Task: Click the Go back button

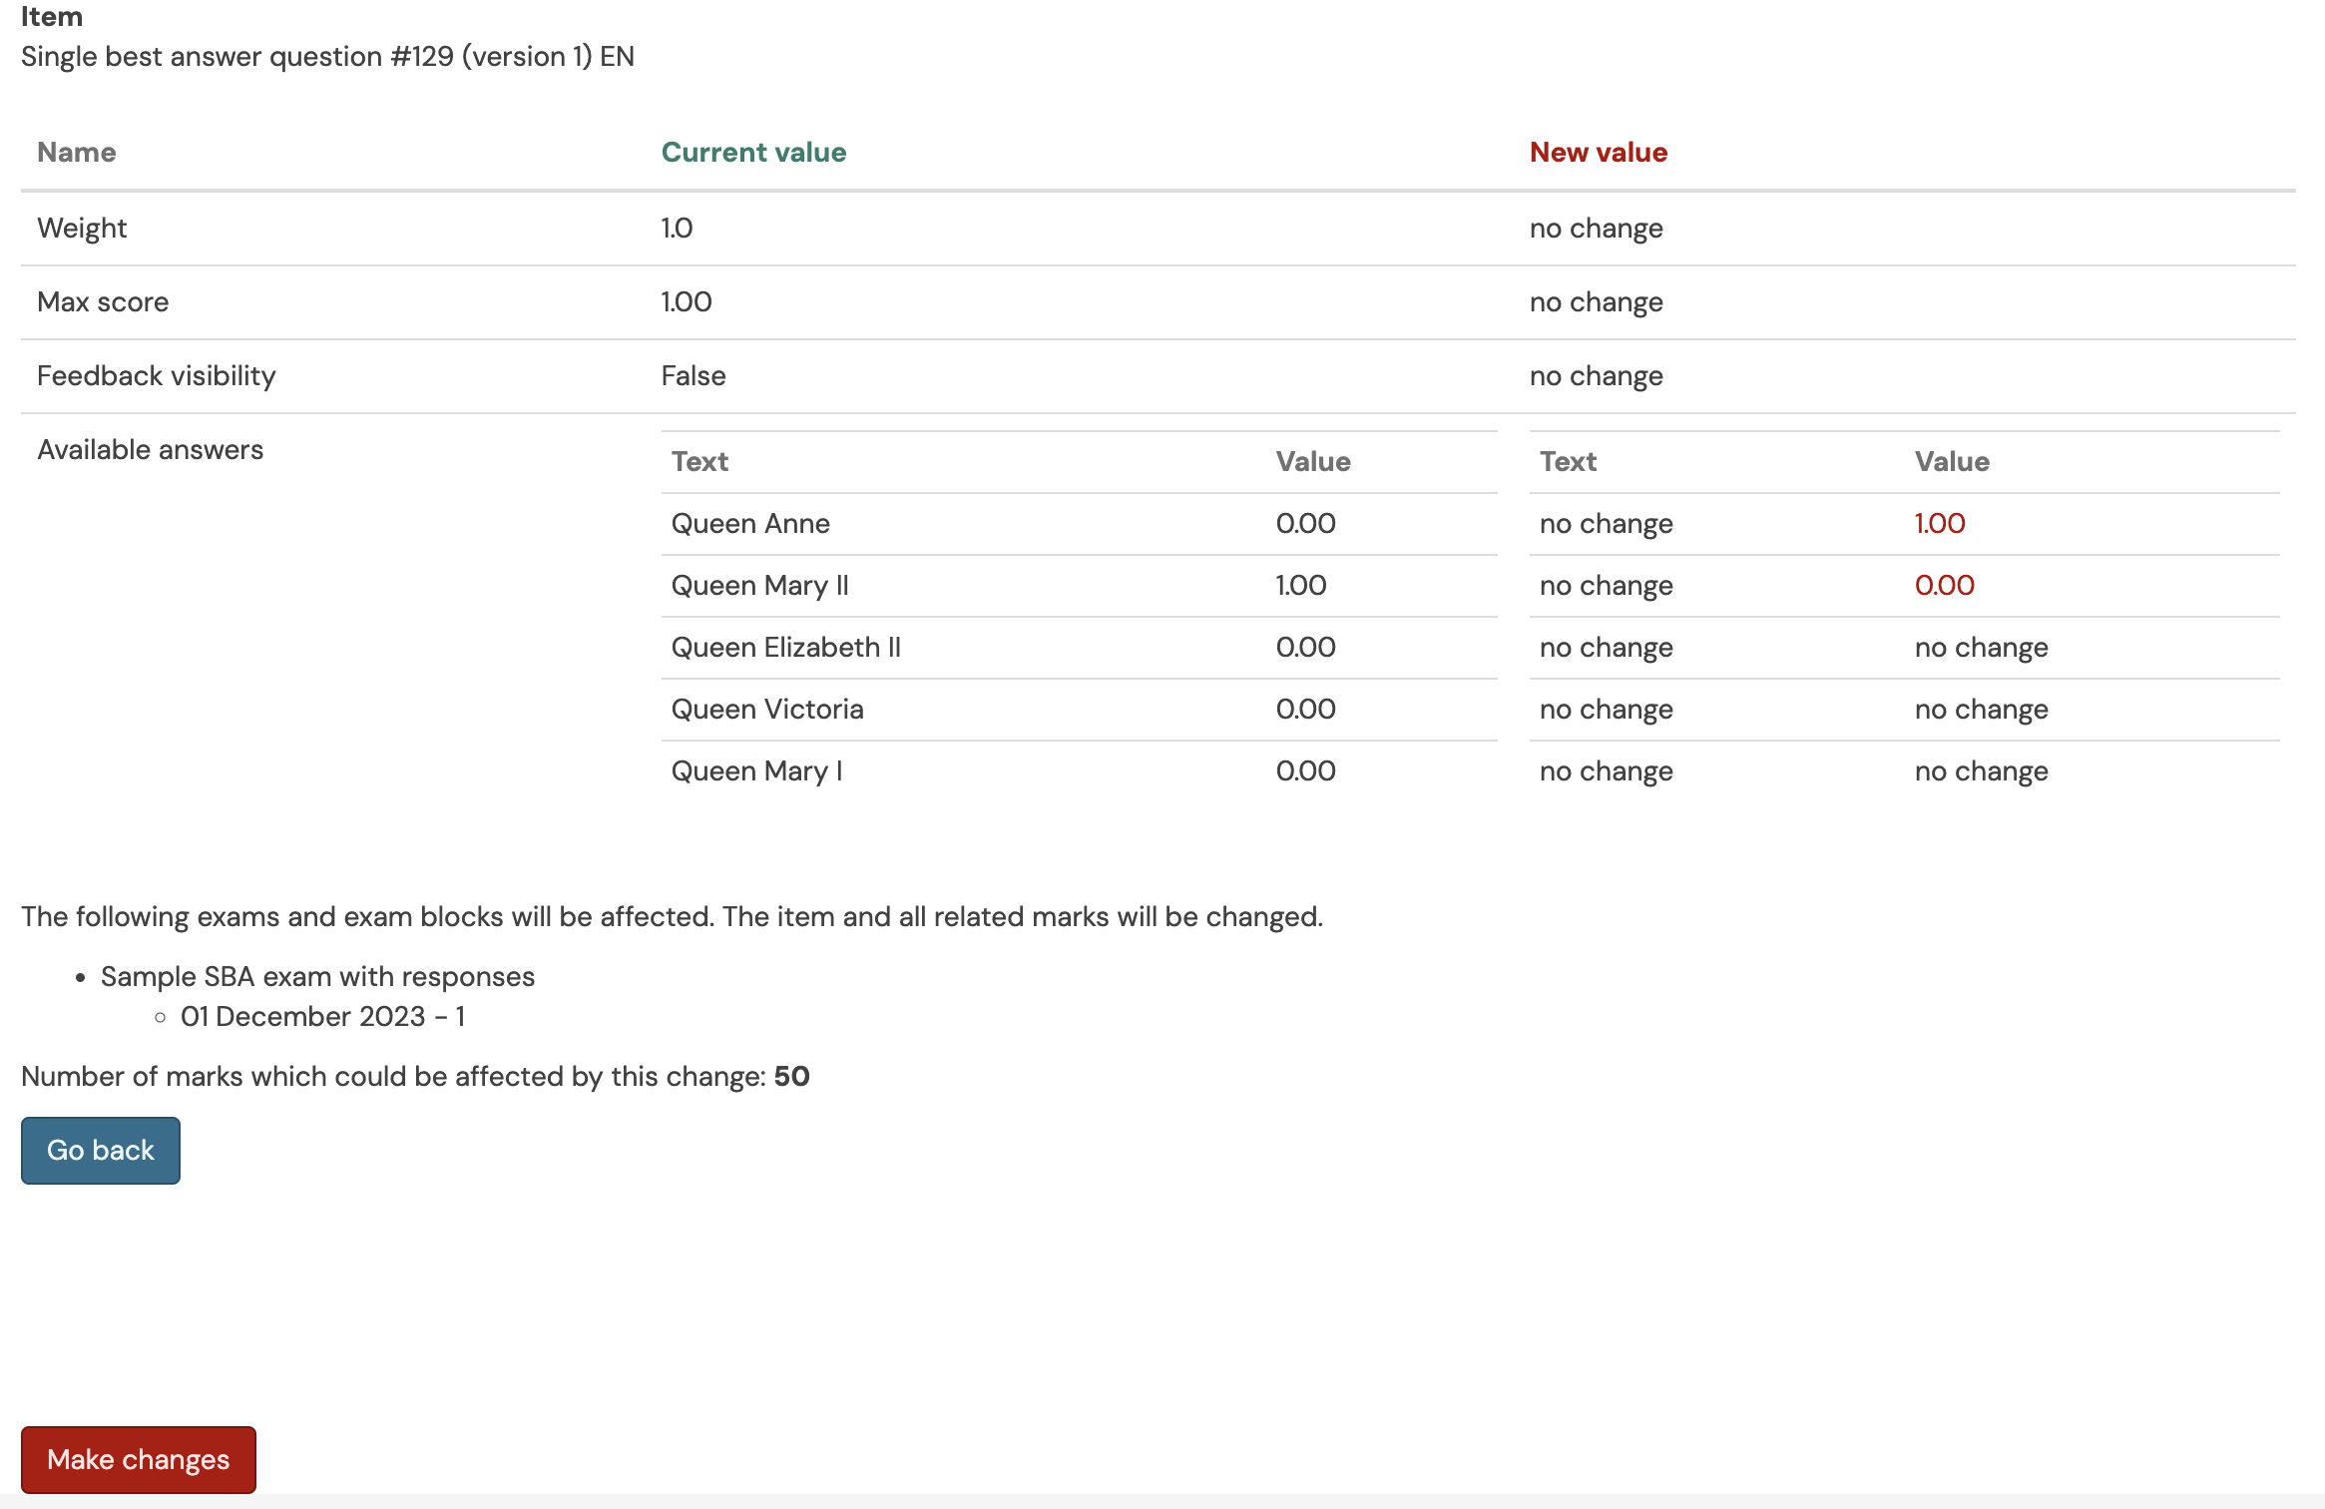Action: [x=101, y=1150]
